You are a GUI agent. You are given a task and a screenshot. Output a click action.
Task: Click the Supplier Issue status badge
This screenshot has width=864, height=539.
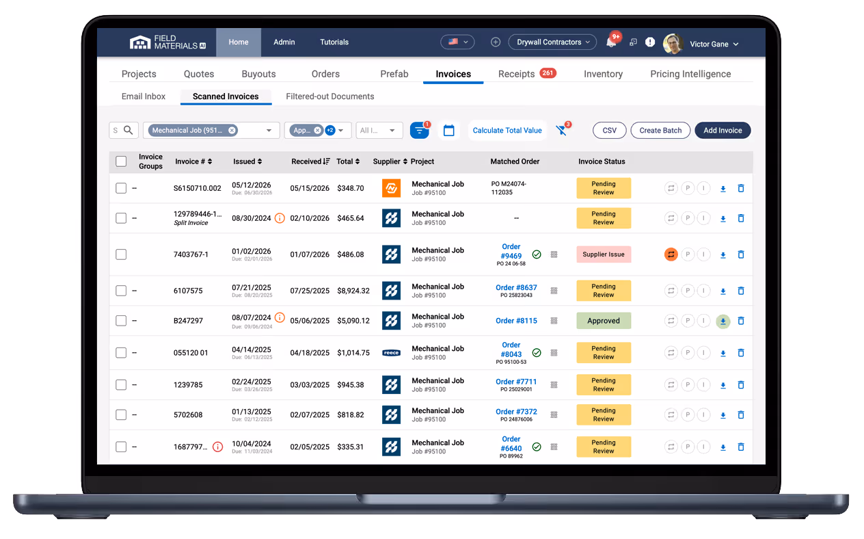coord(604,254)
